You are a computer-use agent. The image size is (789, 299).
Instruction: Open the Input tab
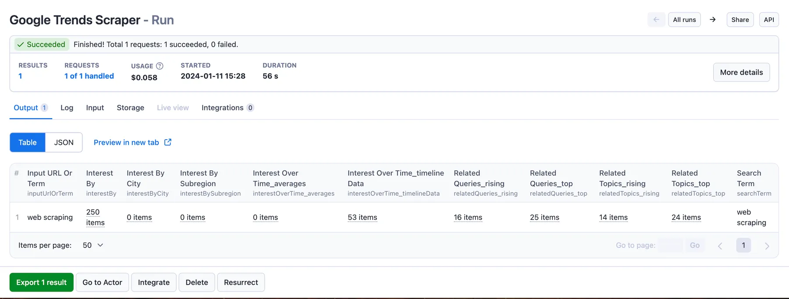coord(95,108)
